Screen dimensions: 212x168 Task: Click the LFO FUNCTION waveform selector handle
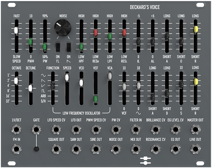click(x=53, y=86)
